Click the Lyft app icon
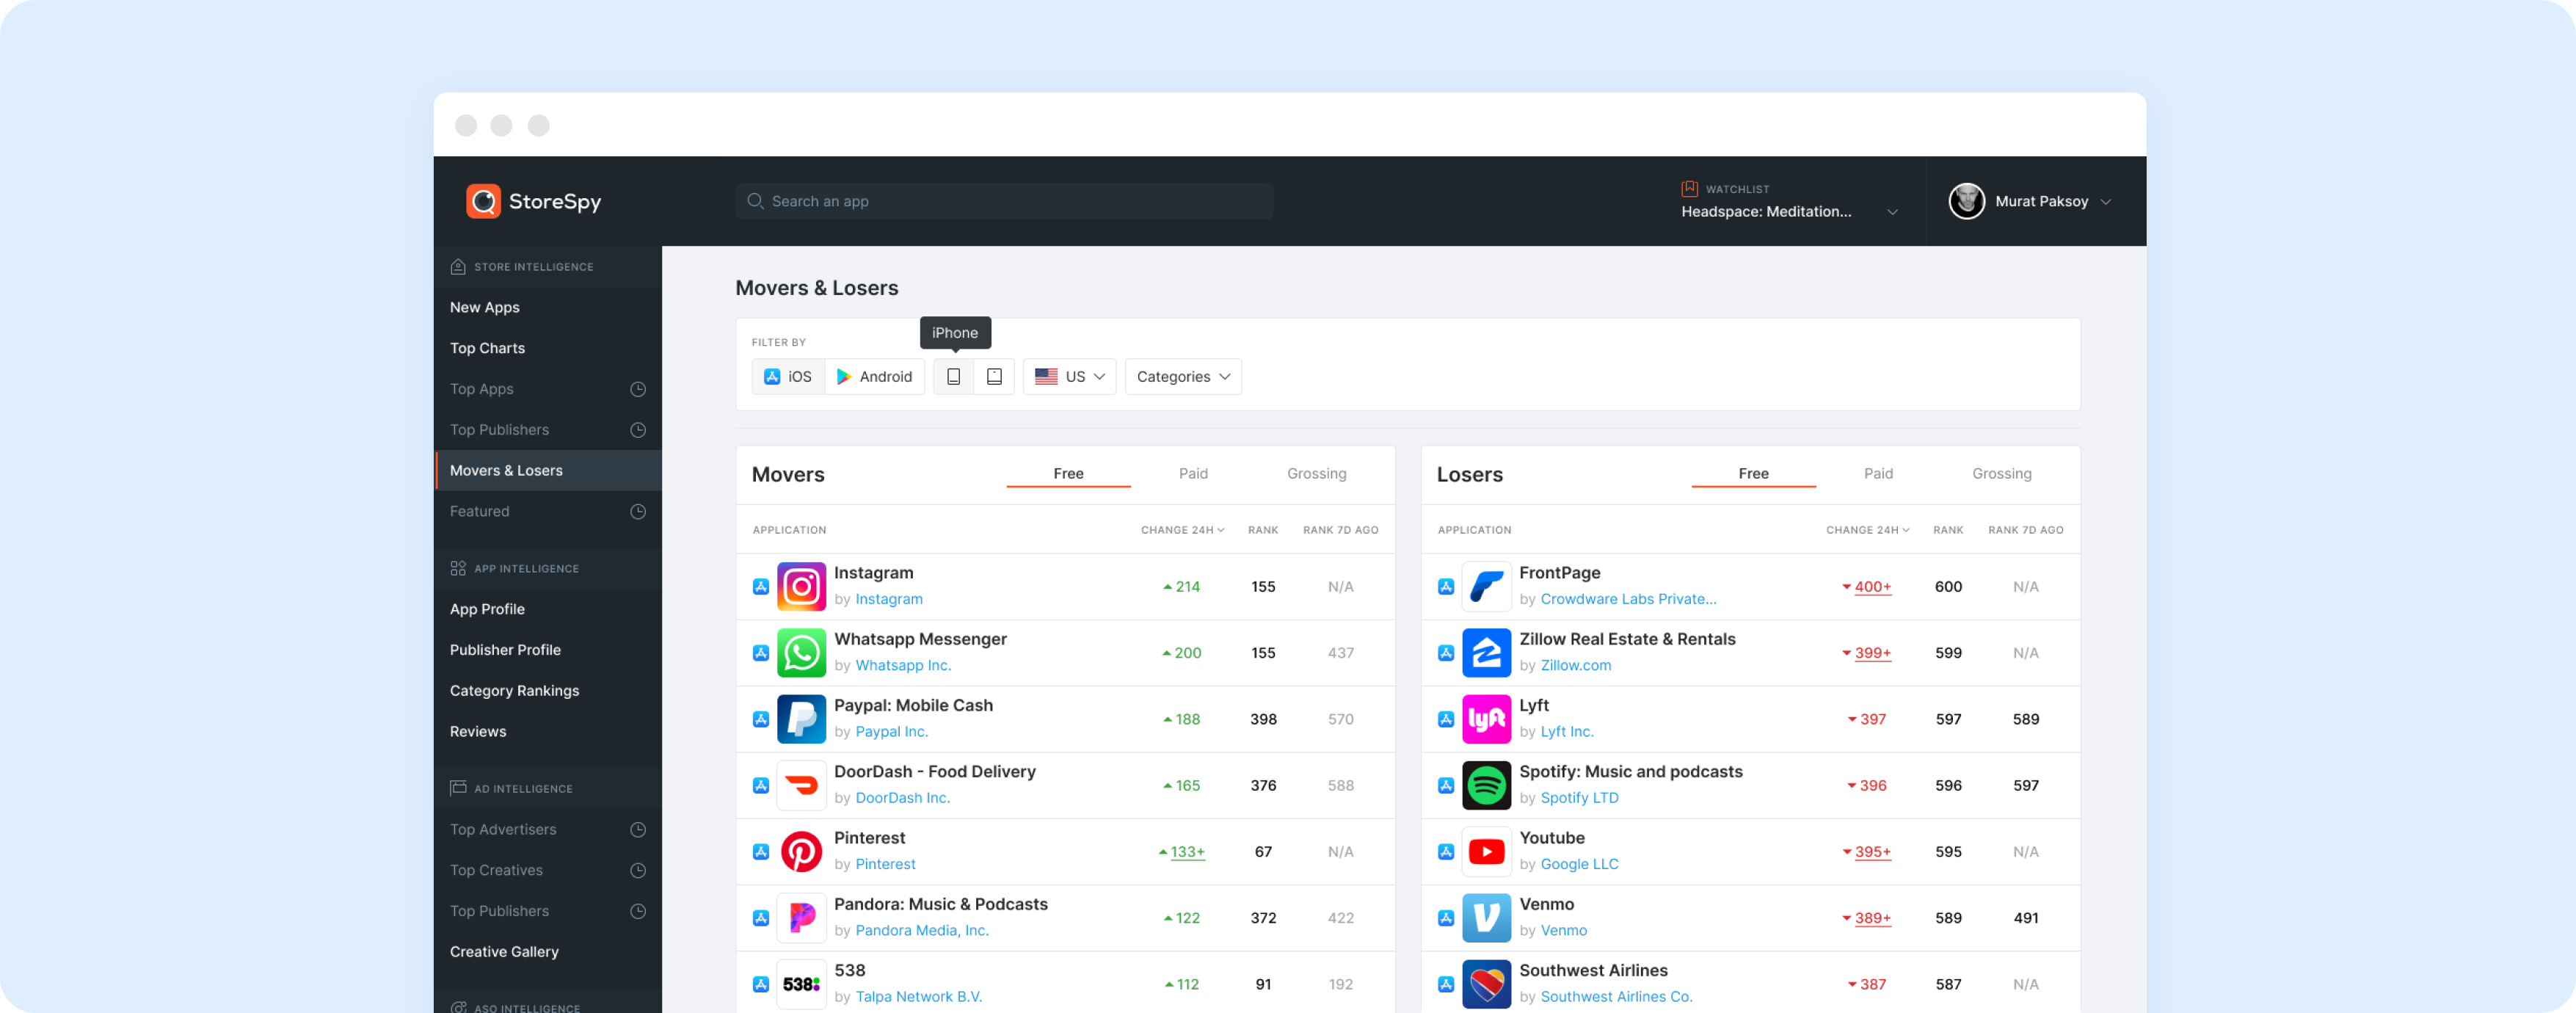 coord(1486,719)
